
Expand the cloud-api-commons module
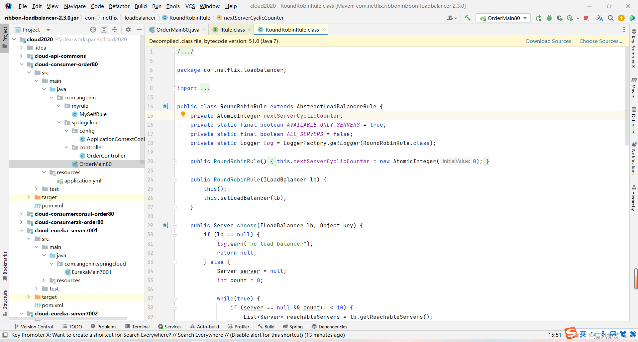[x=21, y=56]
